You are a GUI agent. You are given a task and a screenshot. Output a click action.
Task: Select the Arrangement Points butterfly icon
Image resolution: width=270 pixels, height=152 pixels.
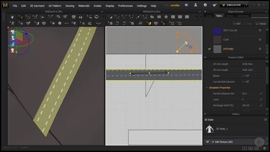pos(74,17)
